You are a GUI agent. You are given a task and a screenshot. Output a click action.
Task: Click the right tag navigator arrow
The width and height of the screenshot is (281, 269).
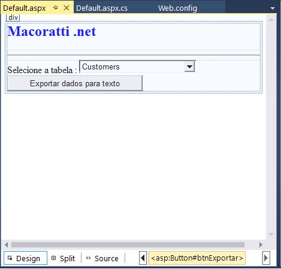[266, 258]
